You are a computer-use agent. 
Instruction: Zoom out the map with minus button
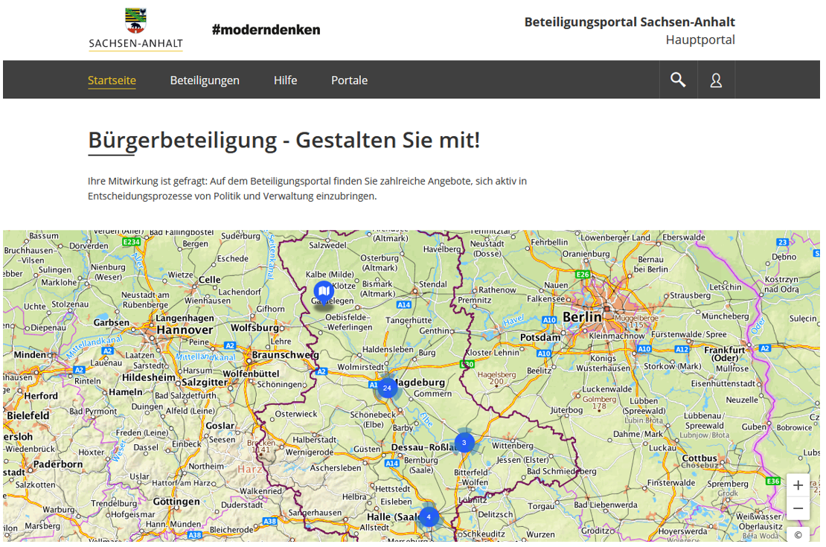coord(798,509)
